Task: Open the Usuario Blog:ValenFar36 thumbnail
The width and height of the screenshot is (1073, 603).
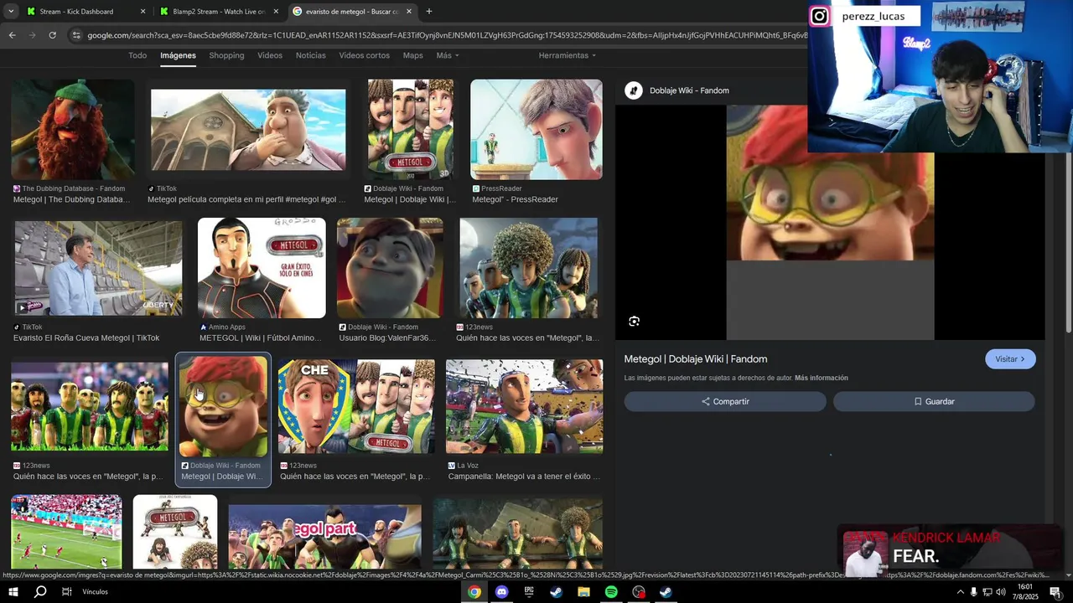Action: click(390, 268)
